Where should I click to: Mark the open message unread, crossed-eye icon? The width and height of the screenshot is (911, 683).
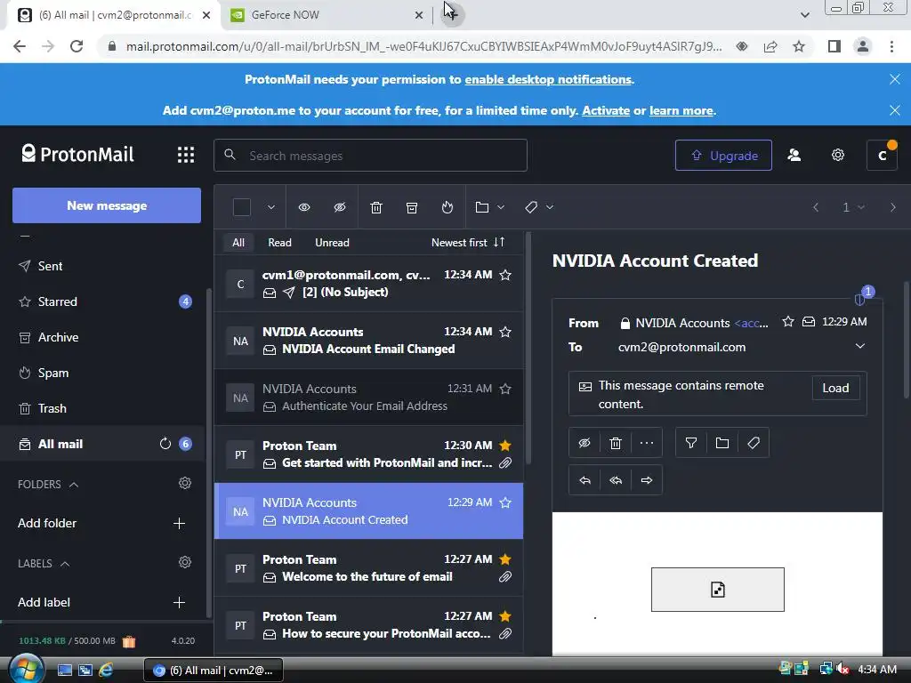pyautogui.click(x=584, y=443)
